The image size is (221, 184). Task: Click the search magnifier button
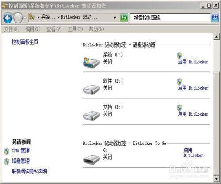(x=215, y=18)
